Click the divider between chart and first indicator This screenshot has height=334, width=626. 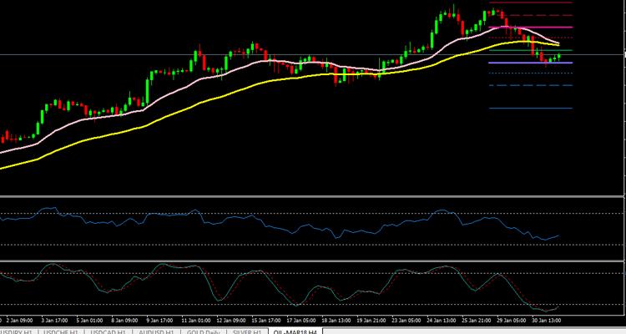click(313, 196)
